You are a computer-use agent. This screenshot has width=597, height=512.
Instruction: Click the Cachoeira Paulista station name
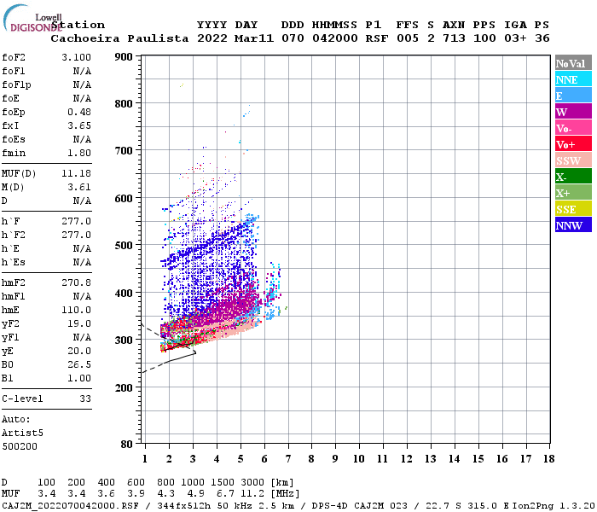pyautogui.click(x=119, y=38)
